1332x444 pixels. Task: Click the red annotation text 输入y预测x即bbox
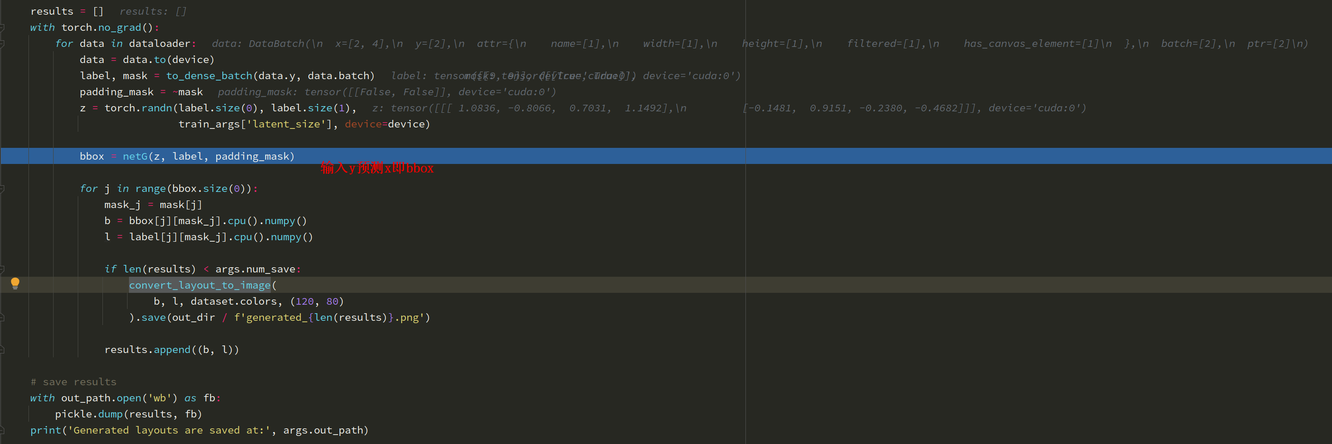(x=377, y=168)
